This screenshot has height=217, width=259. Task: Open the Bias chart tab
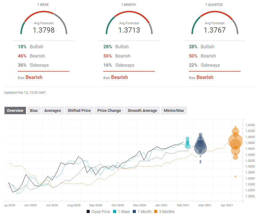click(x=34, y=111)
